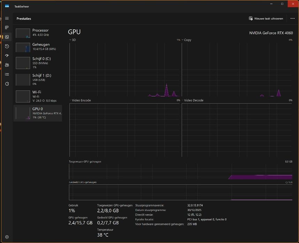
Task: Click driver date 30/12/2025
Action: coord(194,210)
